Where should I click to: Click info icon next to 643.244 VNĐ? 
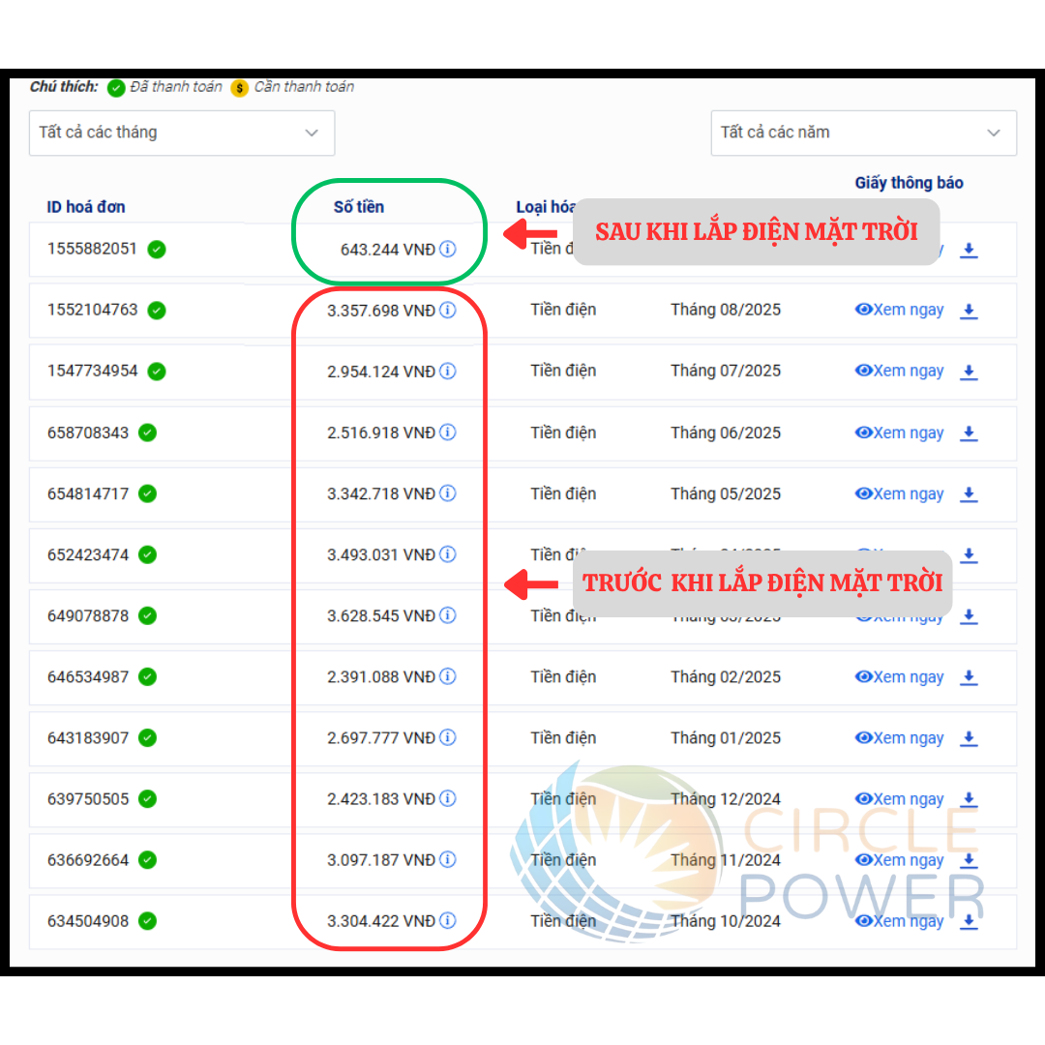tap(447, 249)
